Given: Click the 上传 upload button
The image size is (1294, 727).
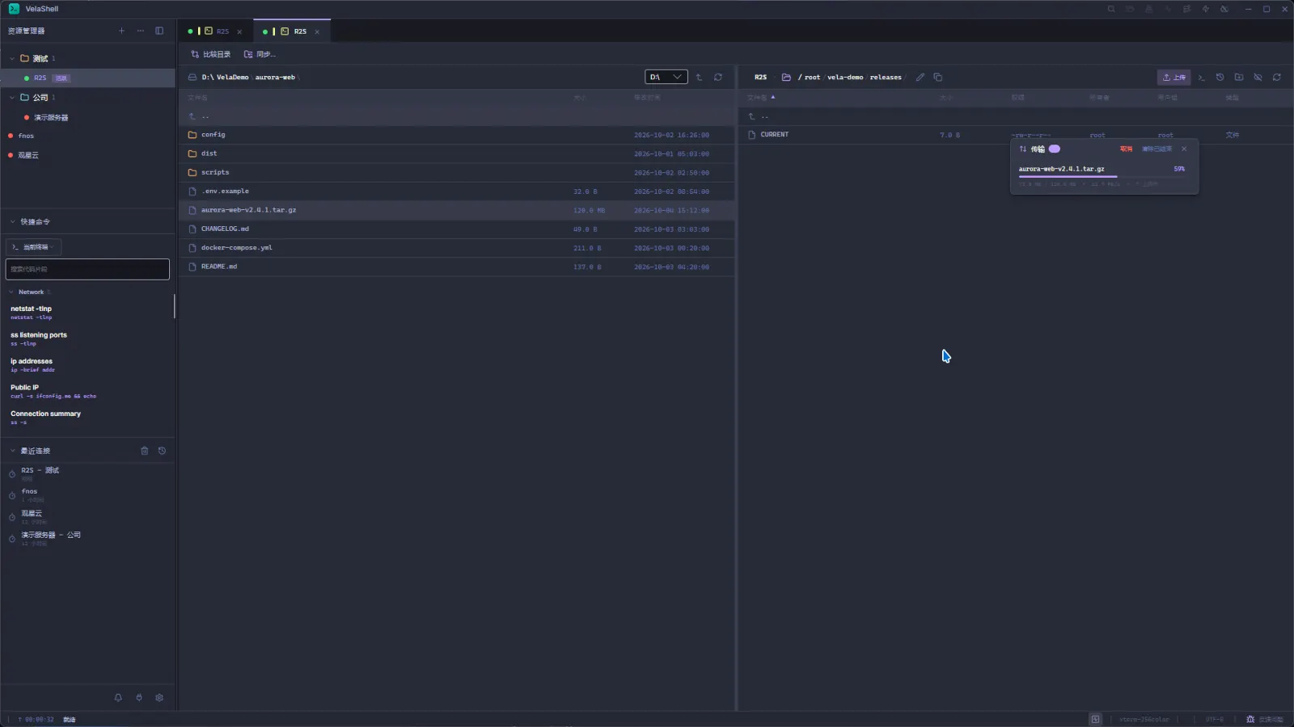Looking at the screenshot, I should [x=1173, y=78].
